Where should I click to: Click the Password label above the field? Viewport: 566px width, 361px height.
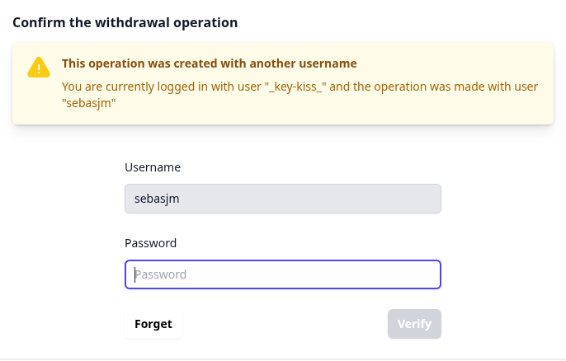[x=151, y=243]
